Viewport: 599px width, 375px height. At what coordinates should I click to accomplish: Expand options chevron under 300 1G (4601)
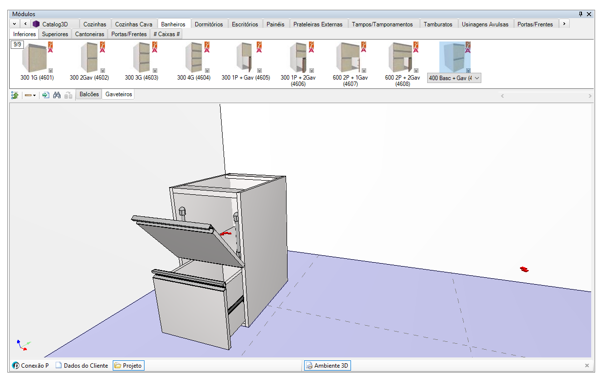point(50,70)
